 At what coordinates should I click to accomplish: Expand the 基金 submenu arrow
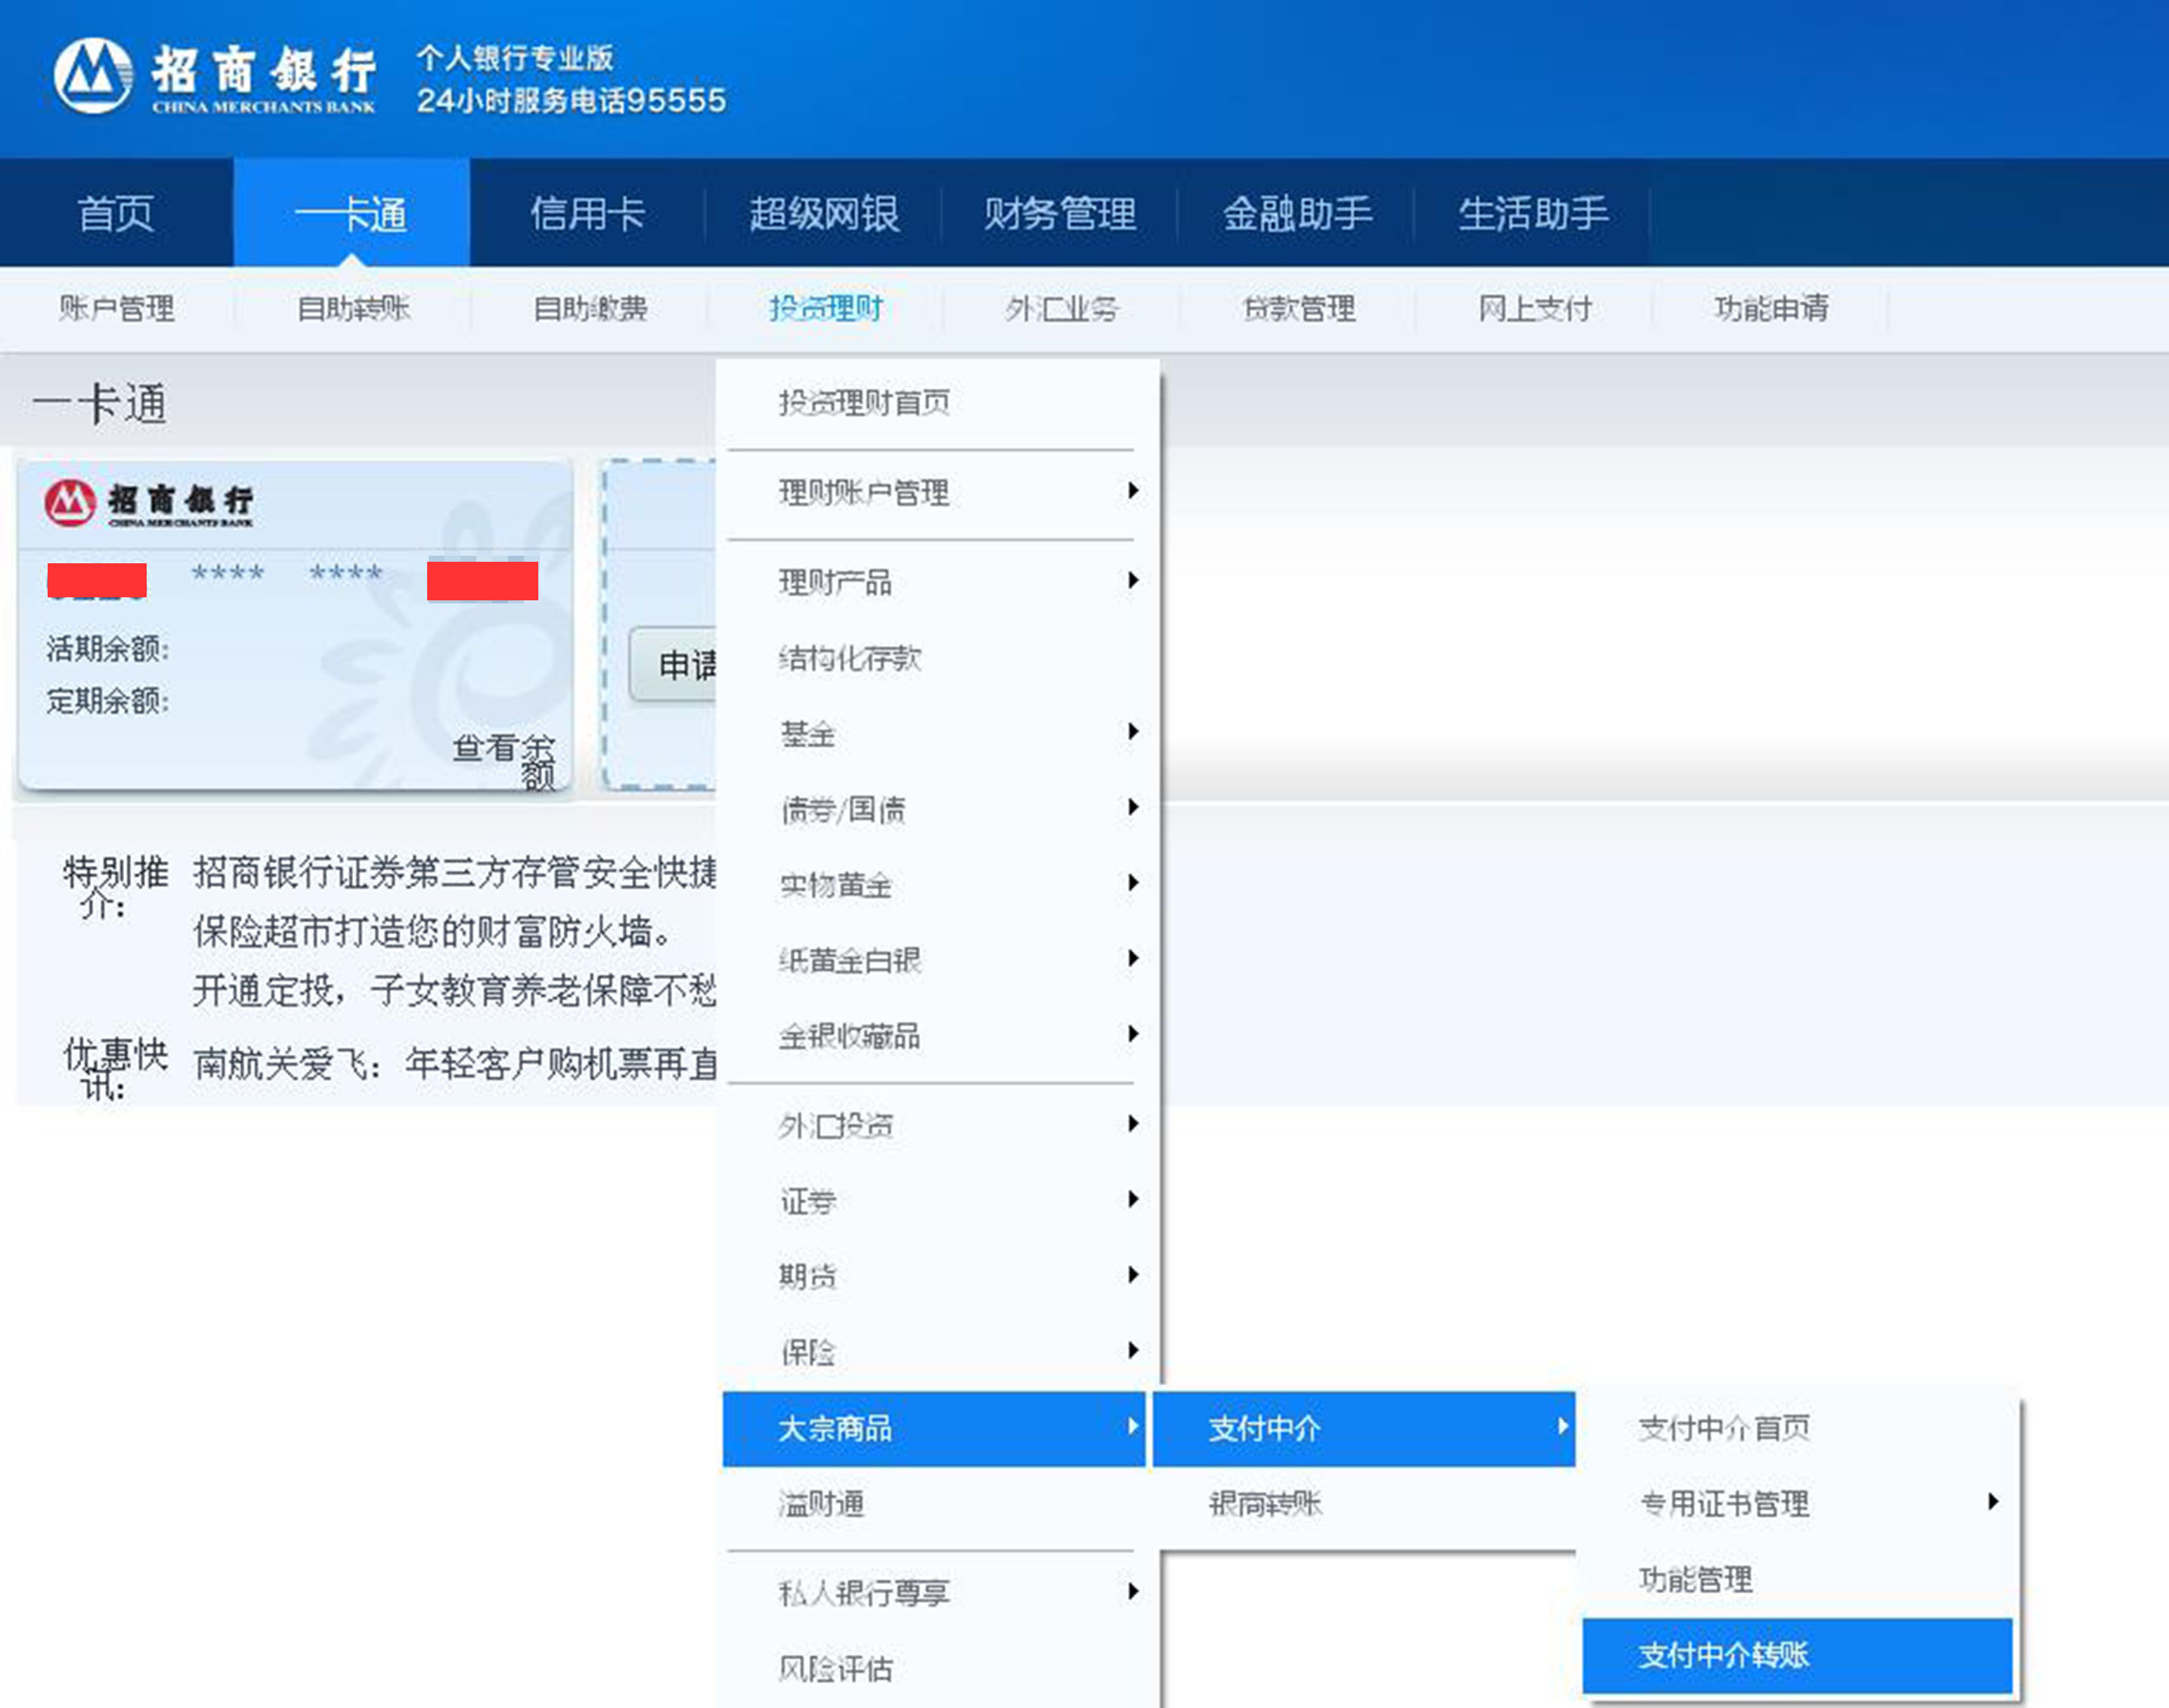(1132, 732)
